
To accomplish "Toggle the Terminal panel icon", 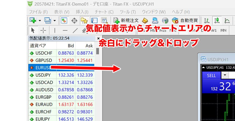I will (94, 20).
